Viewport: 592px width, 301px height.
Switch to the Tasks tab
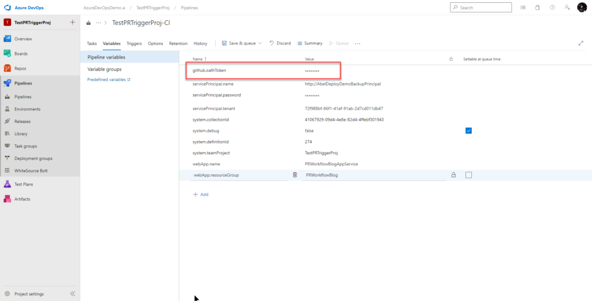[92, 43]
